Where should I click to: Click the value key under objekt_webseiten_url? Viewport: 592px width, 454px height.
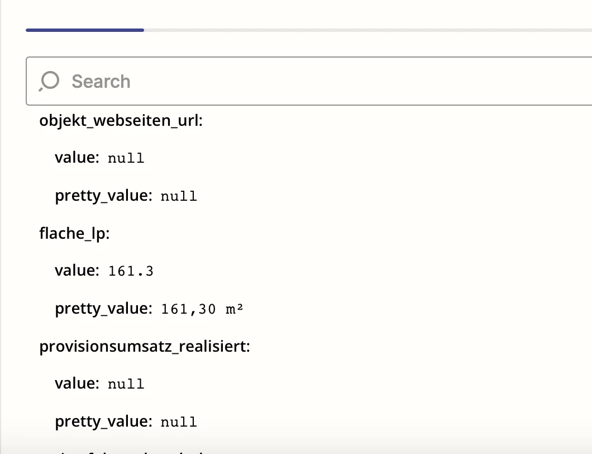(x=77, y=158)
